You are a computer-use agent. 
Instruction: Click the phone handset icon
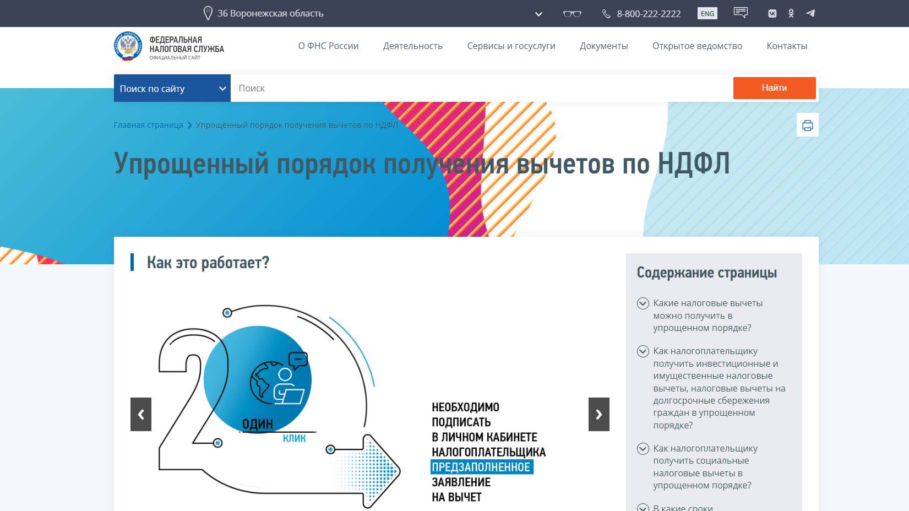click(x=606, y=14)
